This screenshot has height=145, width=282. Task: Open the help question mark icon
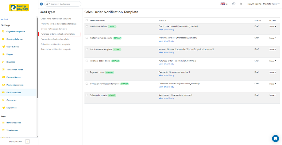point(234,4)
